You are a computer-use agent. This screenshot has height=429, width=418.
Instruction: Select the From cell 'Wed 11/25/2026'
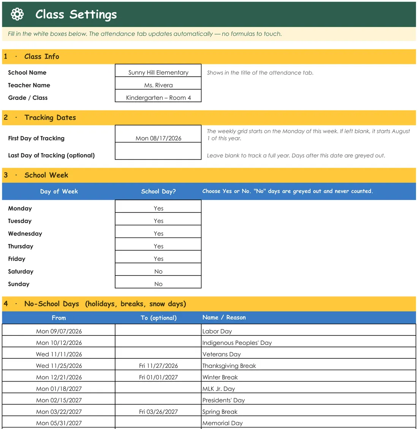tap(59, 364)
